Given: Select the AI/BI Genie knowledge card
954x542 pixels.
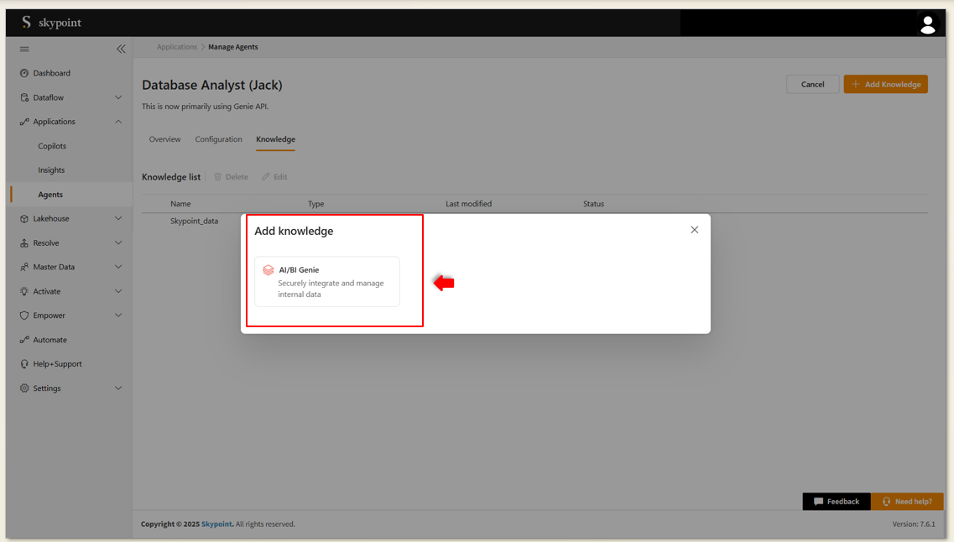Looking at the screenshot, I should pyautogui.click(x=327, y=282).
